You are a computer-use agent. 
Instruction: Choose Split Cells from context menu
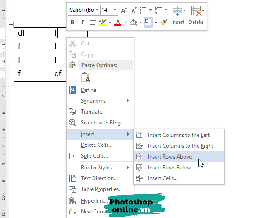point(94,156)
